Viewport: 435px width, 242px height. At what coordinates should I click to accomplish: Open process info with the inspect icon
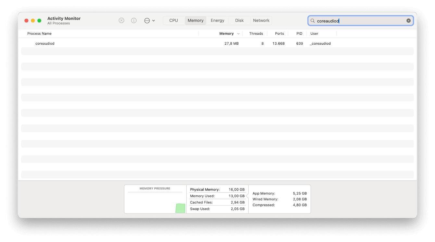134,20
